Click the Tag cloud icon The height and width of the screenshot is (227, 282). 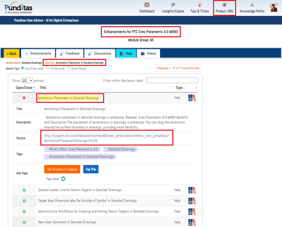[63, 179]
